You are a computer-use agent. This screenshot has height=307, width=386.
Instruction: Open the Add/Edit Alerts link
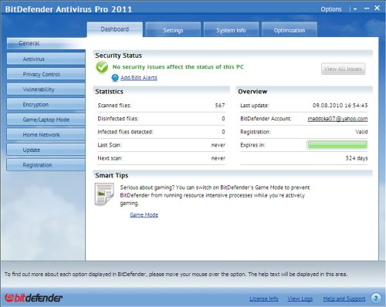pyautogui.click(x=139, y=78)
